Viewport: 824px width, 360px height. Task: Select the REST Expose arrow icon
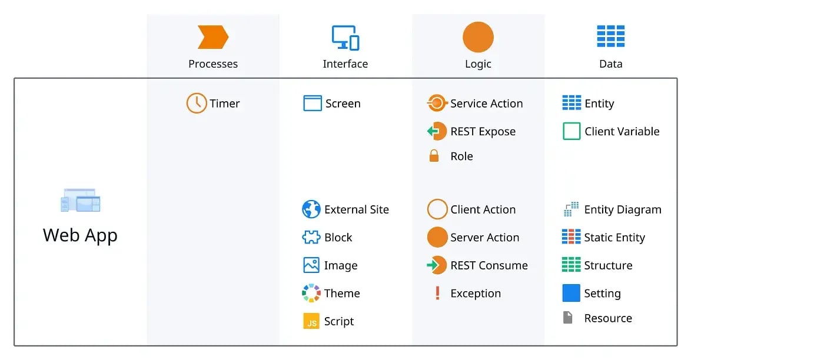click(x=437, y=132)
